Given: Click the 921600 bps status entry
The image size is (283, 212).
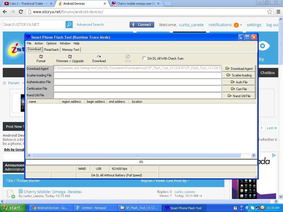Looking at the screenshot, I should [119, 169].
